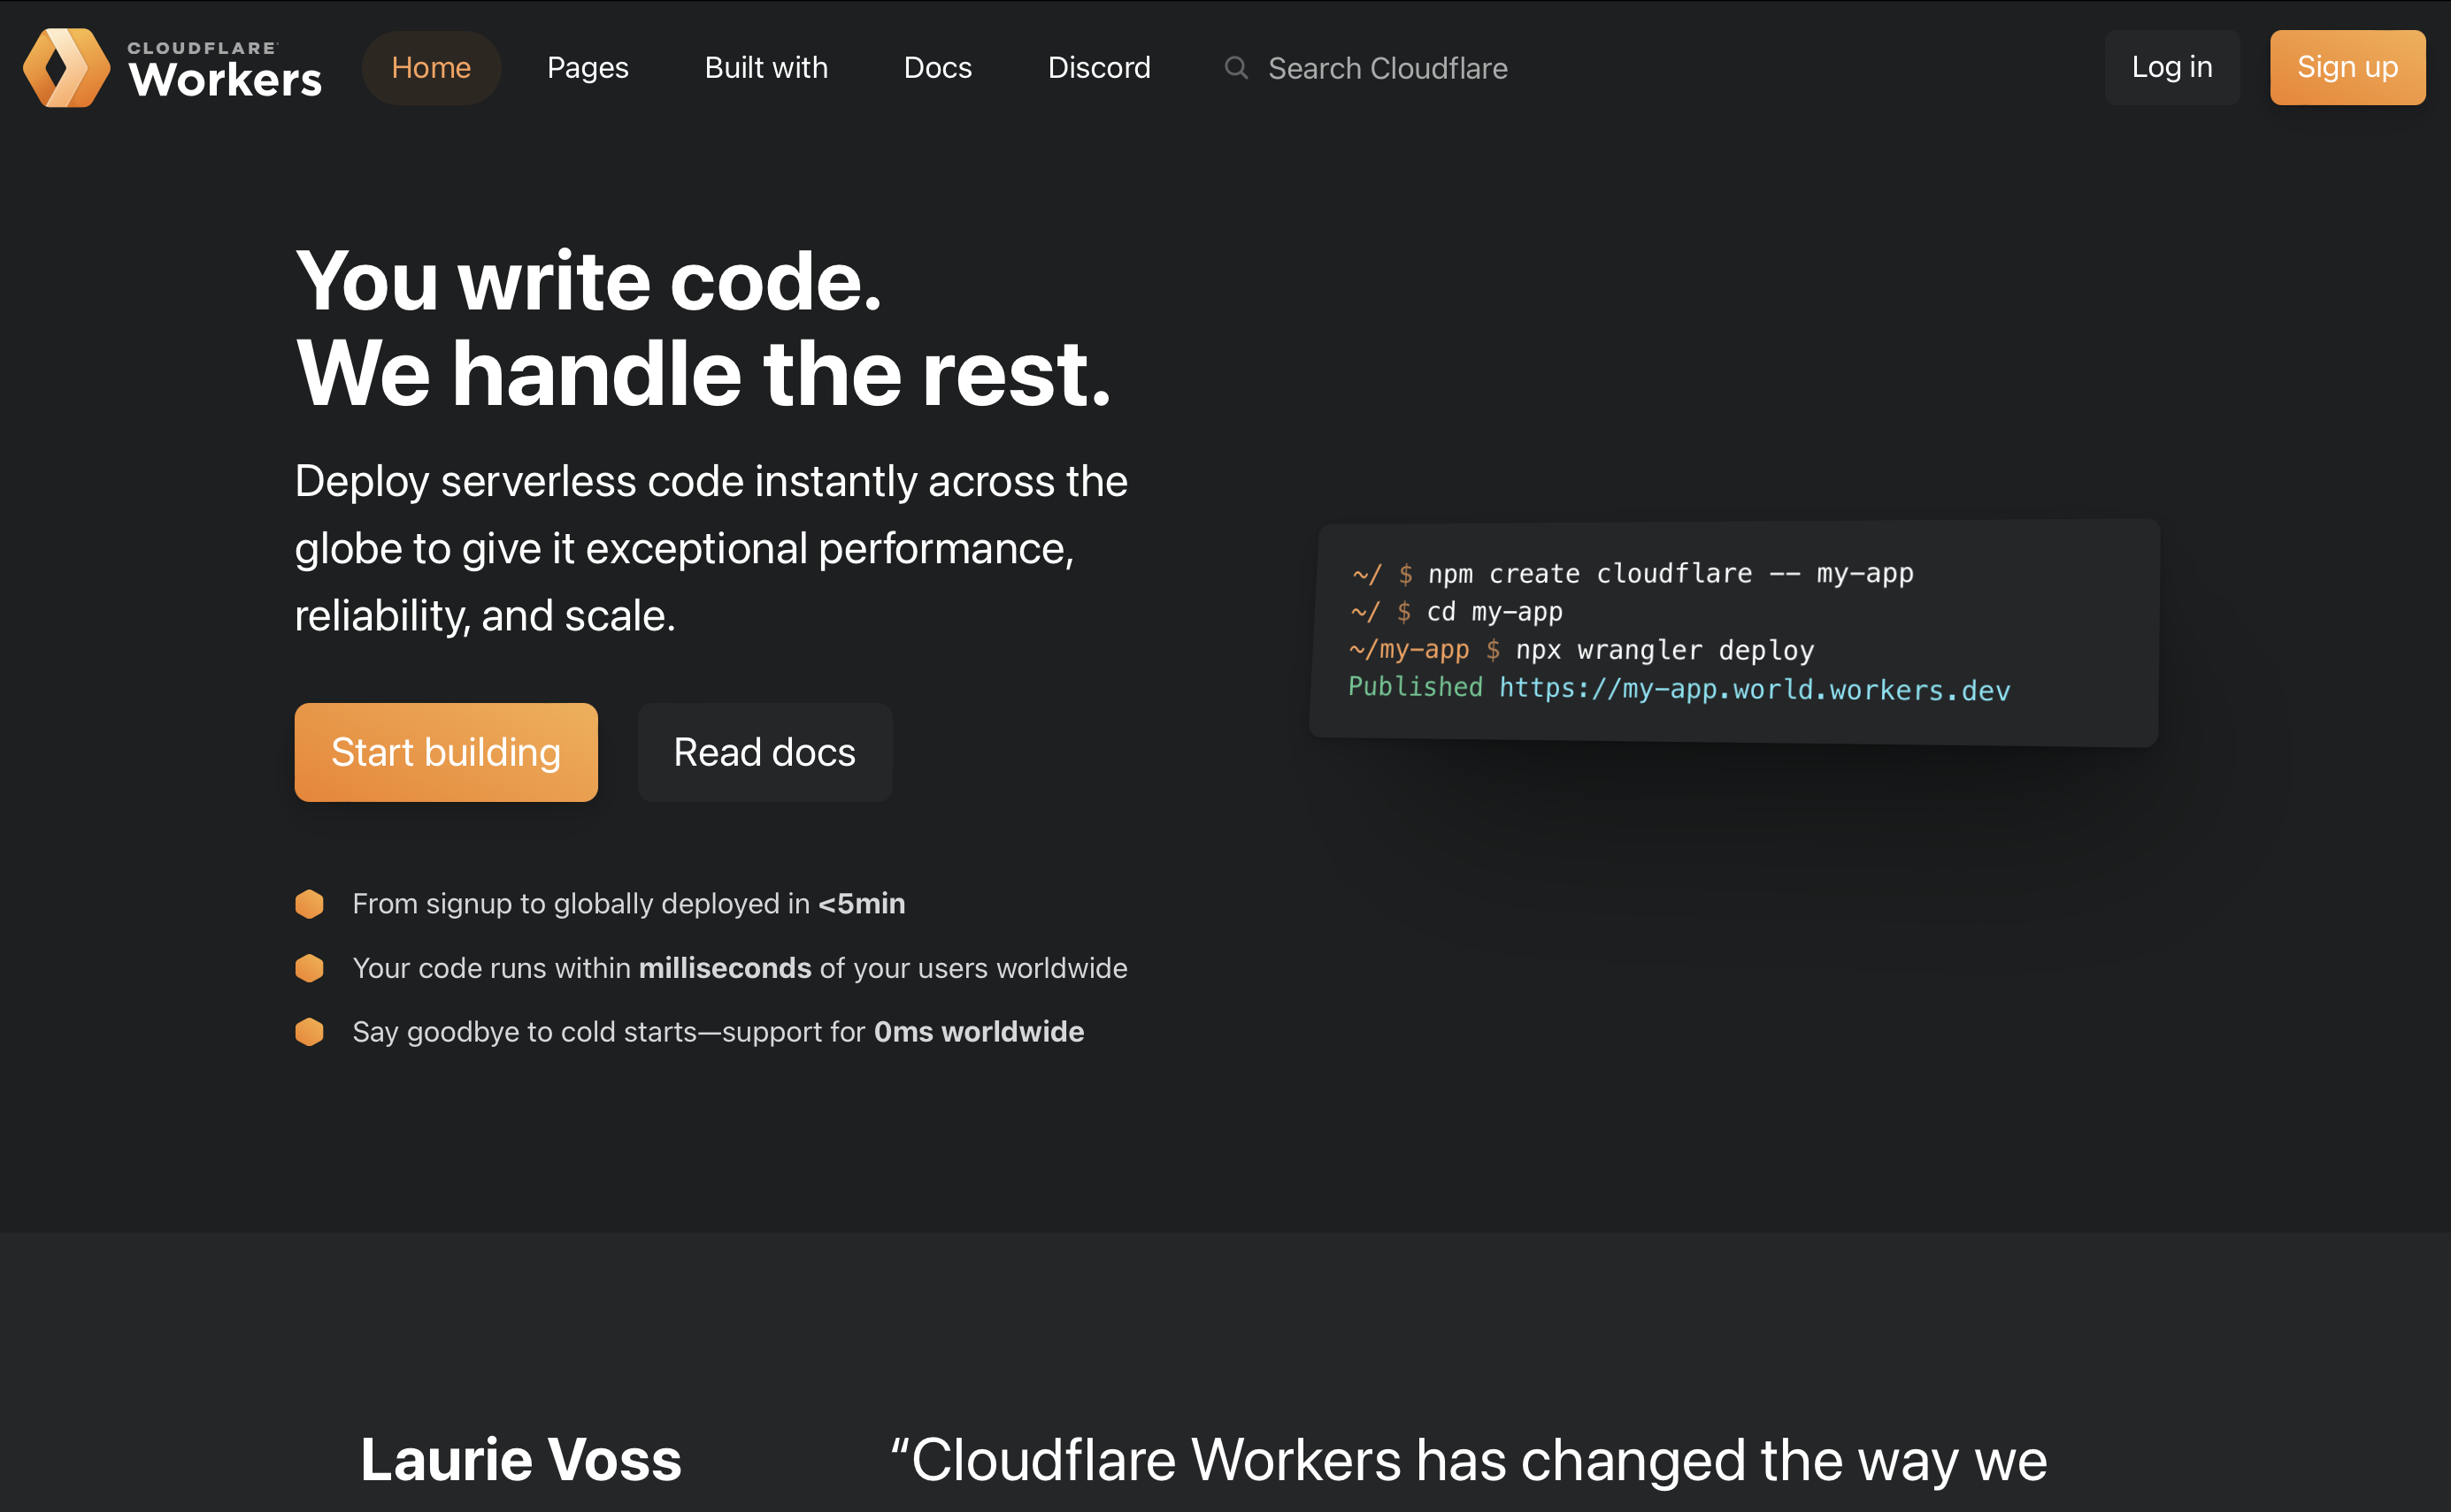
Task: Click the bold 'milliseconds' word
Action: pos(726,967)
